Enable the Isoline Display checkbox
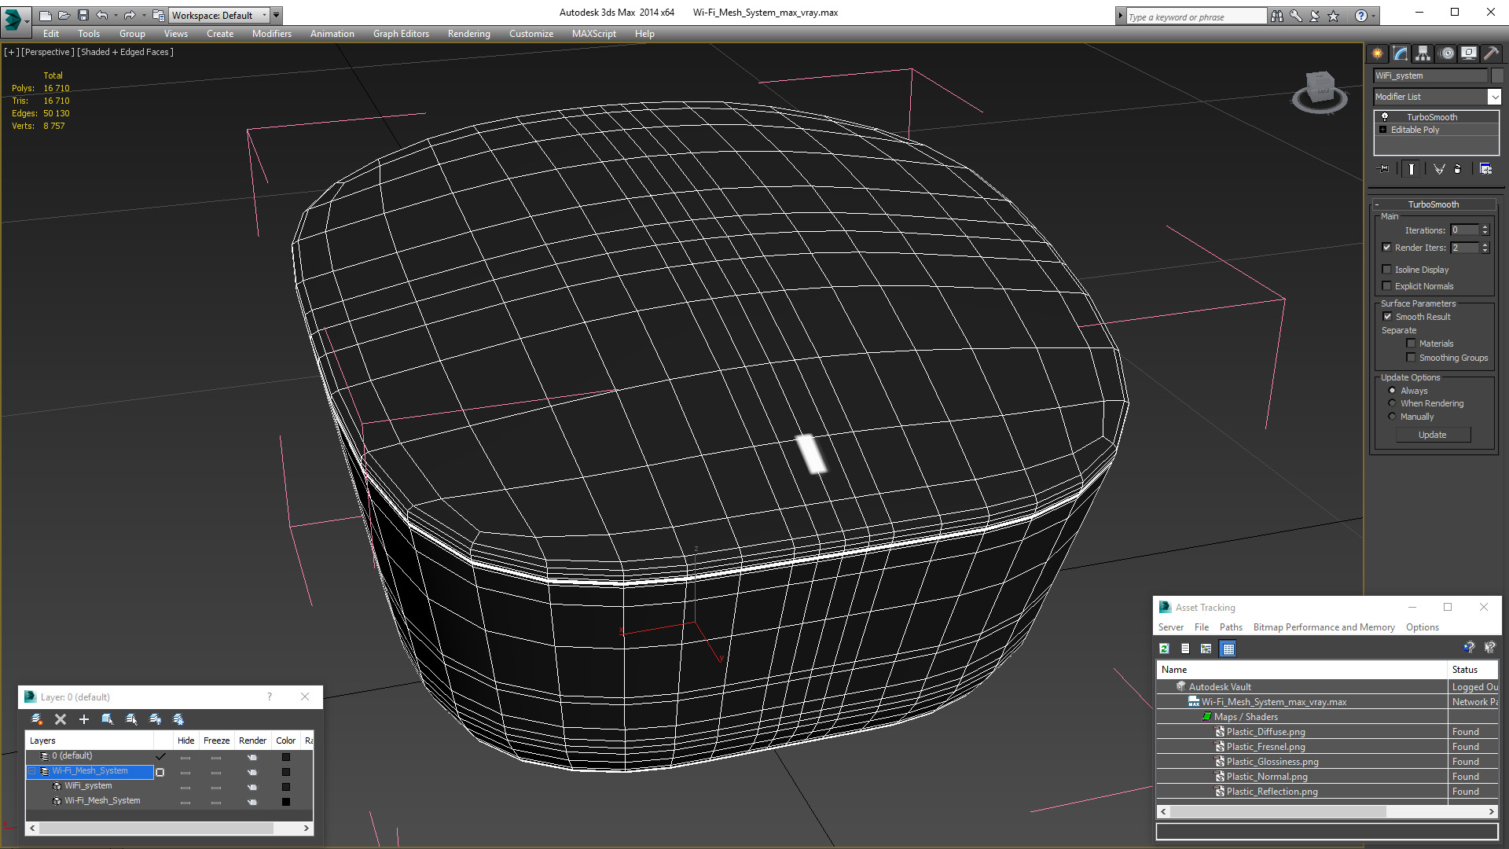The height and width of the screenshot is (849, 1509). [x=1387, y=270]
